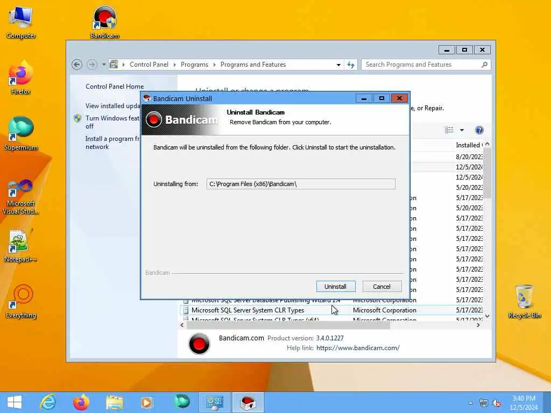The height and width of the screenshot is (413, 551).
Task: Go forward in Control Panel window
Action: click(91, 65)
